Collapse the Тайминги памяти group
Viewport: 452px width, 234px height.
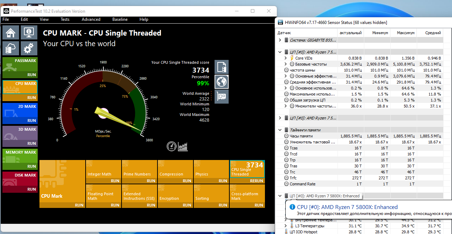tap(280, 130)
